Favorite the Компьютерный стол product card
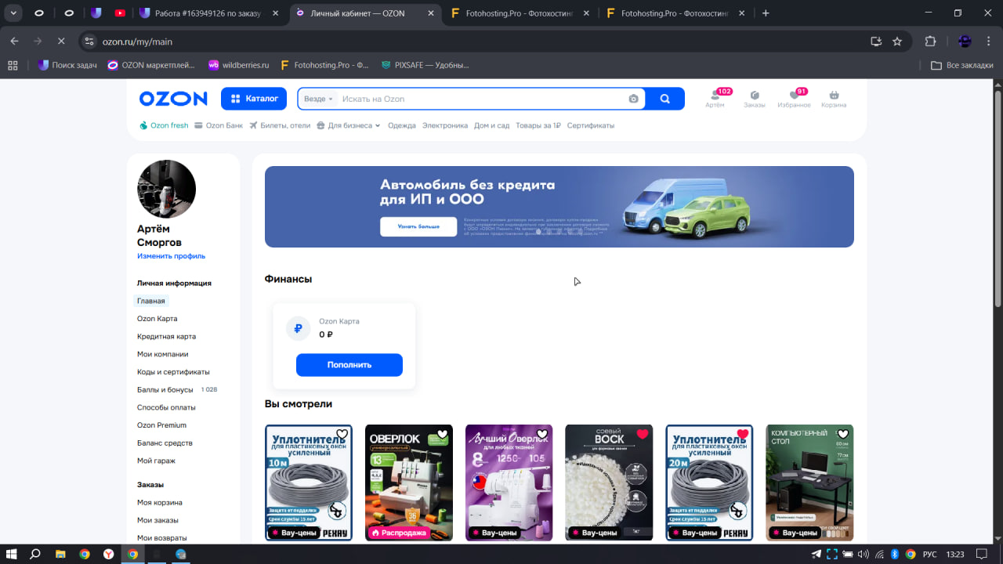The image size is (1003, 564). click(x=843, y=434)
